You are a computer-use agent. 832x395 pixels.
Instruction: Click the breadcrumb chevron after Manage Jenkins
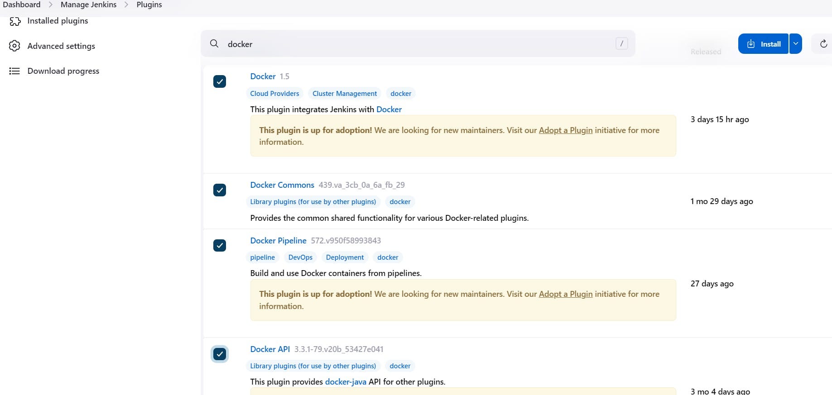click(x=126, y=5)
